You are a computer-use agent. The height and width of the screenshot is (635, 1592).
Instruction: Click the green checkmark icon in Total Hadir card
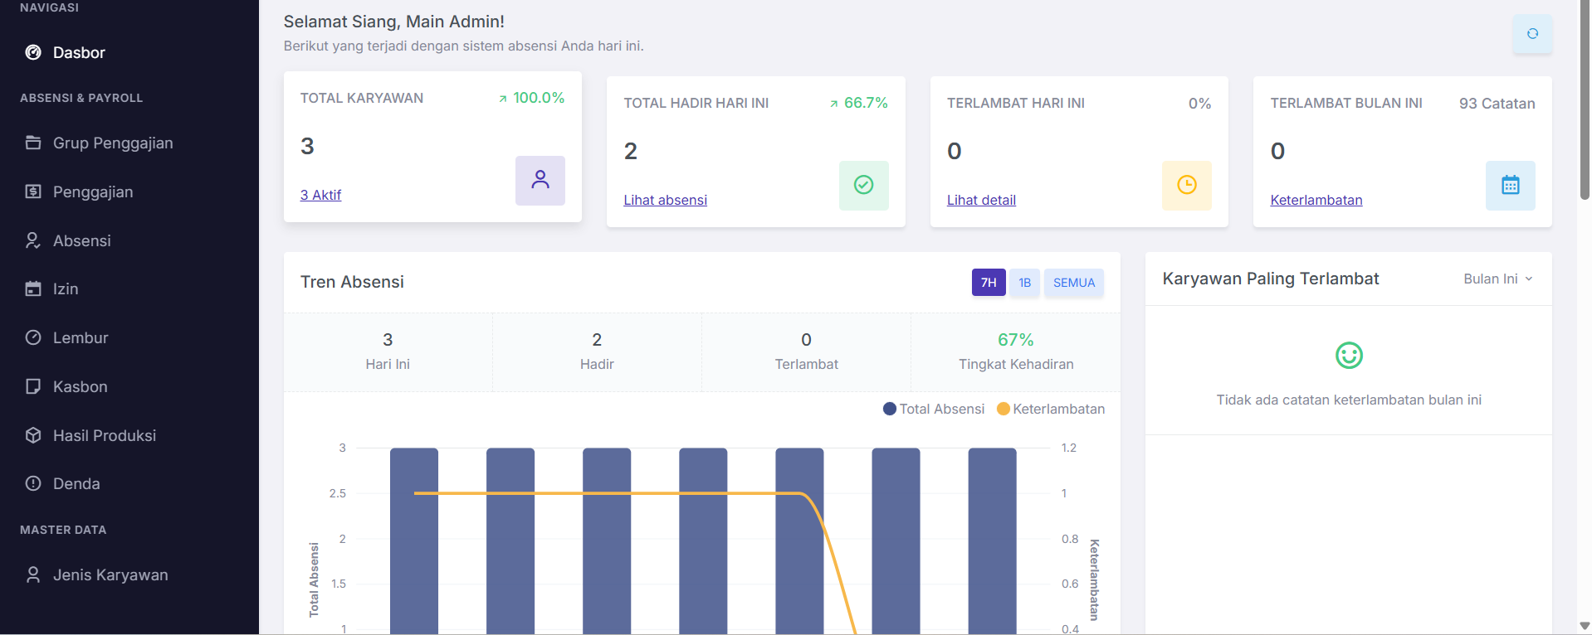(x=864, y=185)
